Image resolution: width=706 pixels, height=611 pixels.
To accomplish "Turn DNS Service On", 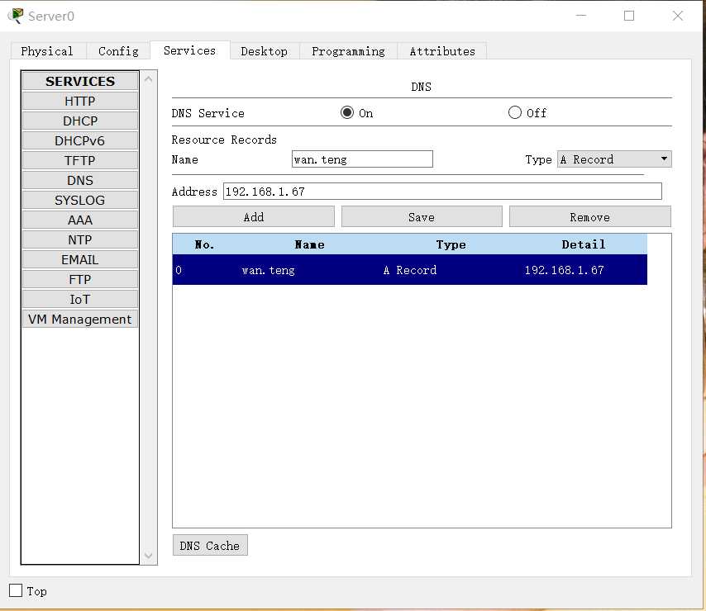I will [347, 112].
